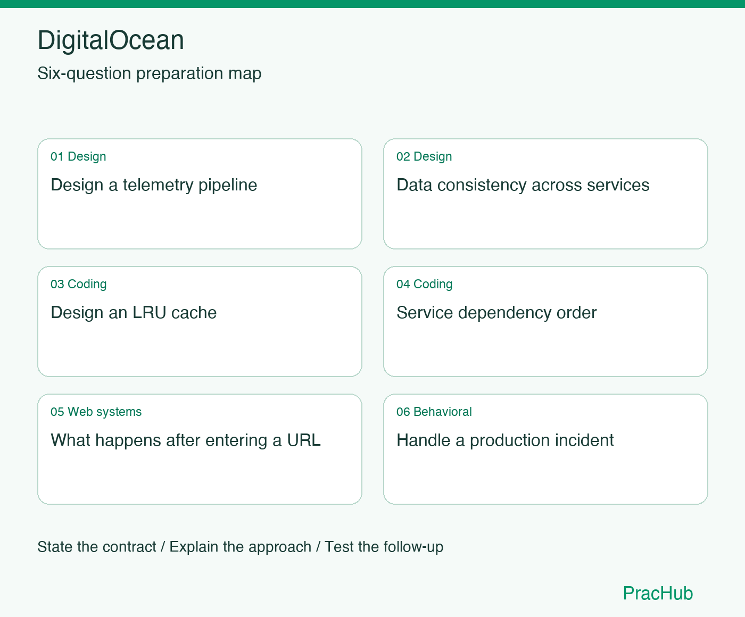Select the Data consistency across services card
The width and height of the screenshot is (745, 617).
pos(545,194)
